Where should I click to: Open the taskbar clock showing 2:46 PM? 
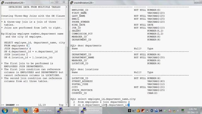(193, 111)
